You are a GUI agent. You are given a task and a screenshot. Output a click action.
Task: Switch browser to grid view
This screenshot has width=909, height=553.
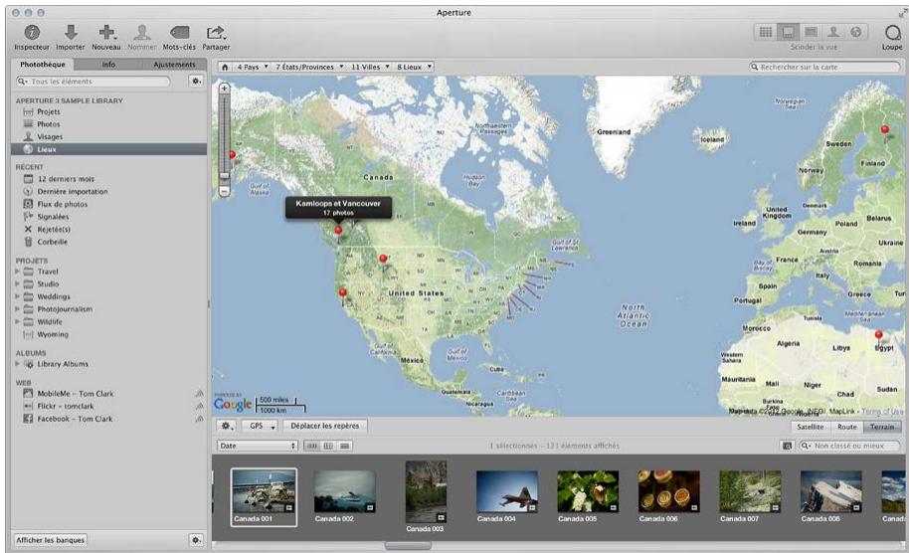tap(328, 446)
